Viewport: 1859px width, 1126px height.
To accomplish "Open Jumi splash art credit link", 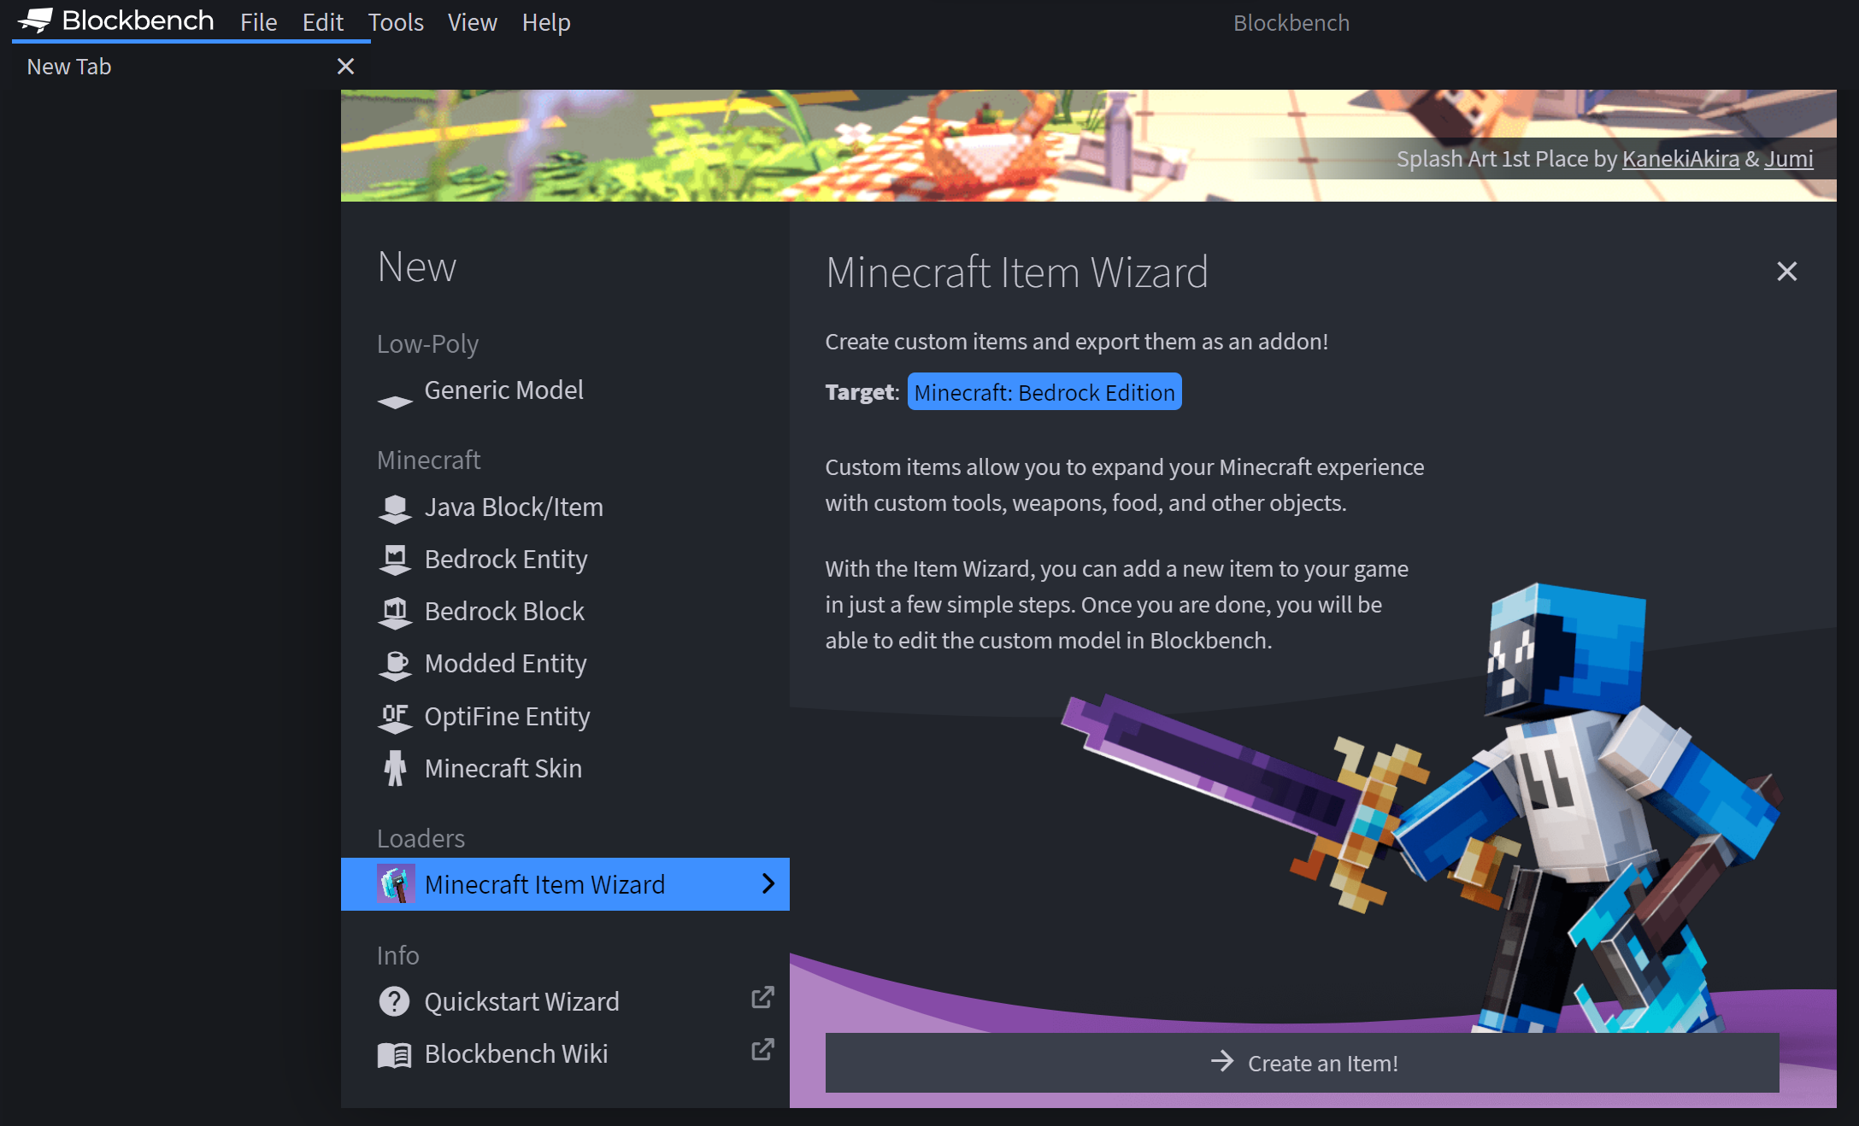I will [x=1788, y=159].
